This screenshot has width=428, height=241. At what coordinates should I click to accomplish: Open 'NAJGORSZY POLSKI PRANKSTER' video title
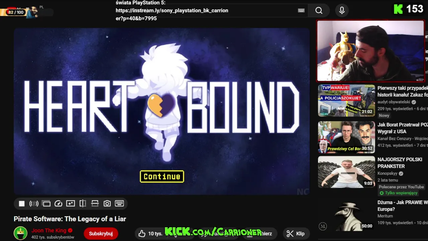click(x=400, y=163)
